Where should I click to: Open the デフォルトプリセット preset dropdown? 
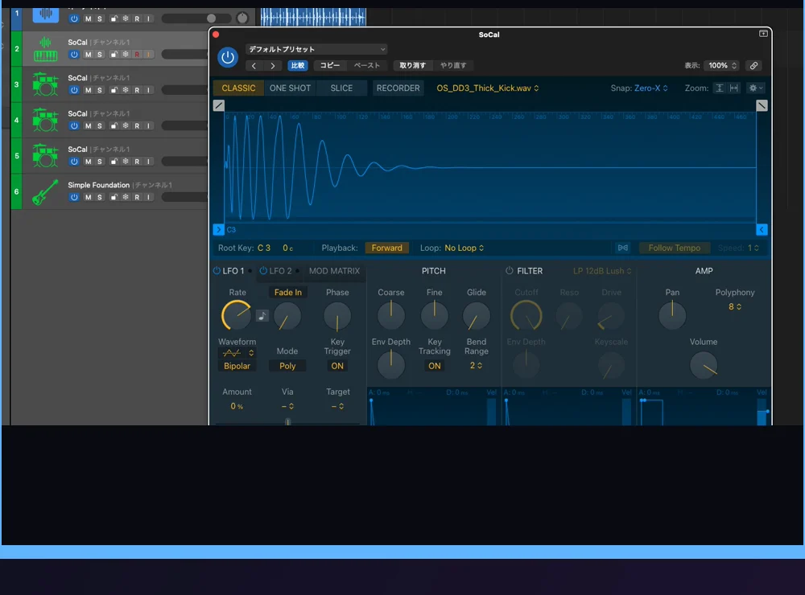(316, 49)
